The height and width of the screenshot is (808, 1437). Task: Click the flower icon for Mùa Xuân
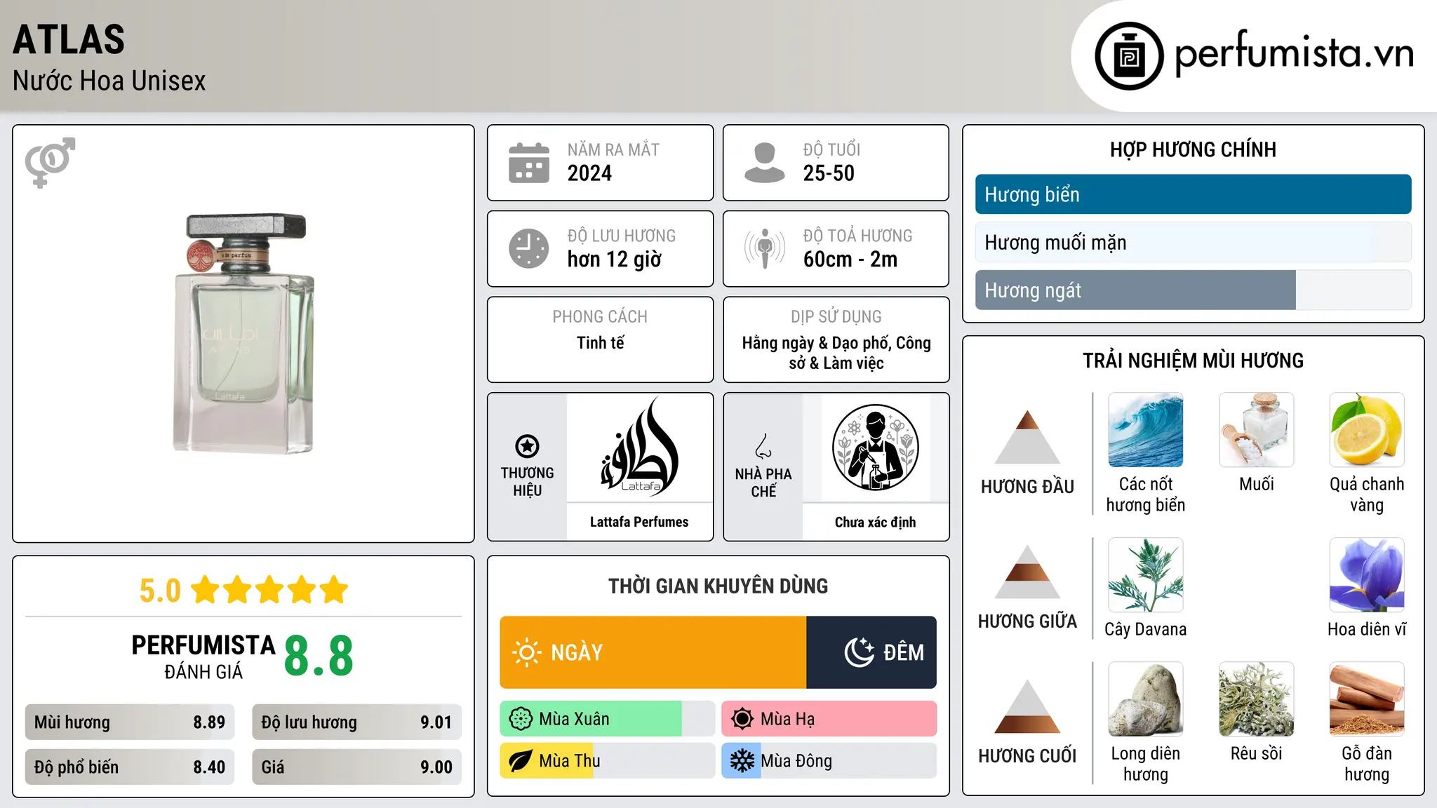pos(521,719)
